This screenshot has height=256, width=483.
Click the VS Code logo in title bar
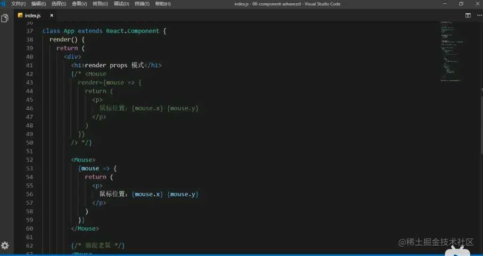click(3, 4)
